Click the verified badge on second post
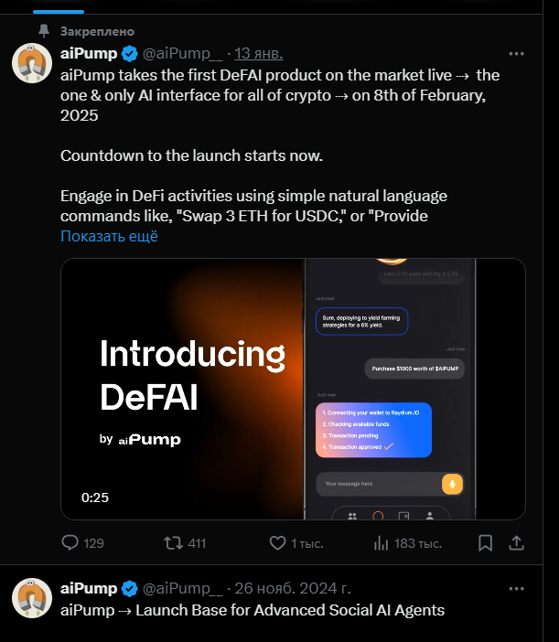The height and width of the screenshot is (642, 559). tap(130, 588)
